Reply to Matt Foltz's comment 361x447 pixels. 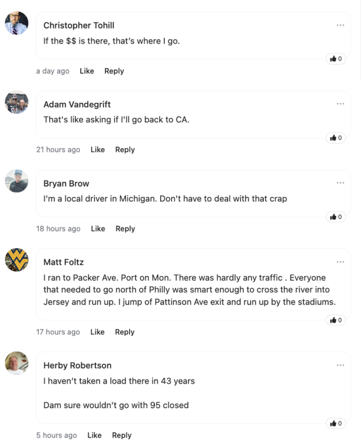124,332
